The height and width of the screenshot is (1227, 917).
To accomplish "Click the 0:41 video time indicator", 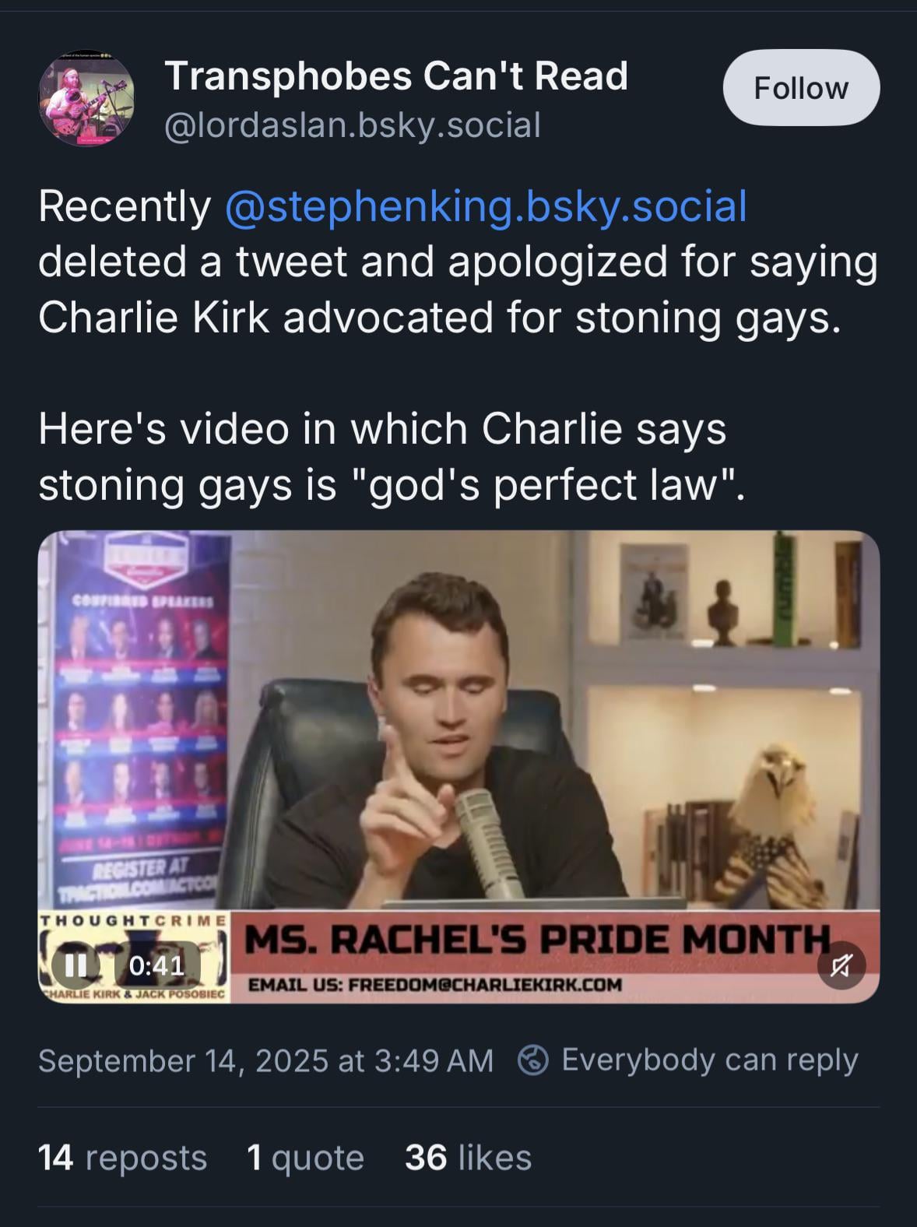I will coord(156,965).
